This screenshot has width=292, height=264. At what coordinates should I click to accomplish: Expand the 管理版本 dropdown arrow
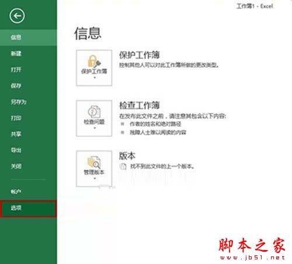point(95,178)
